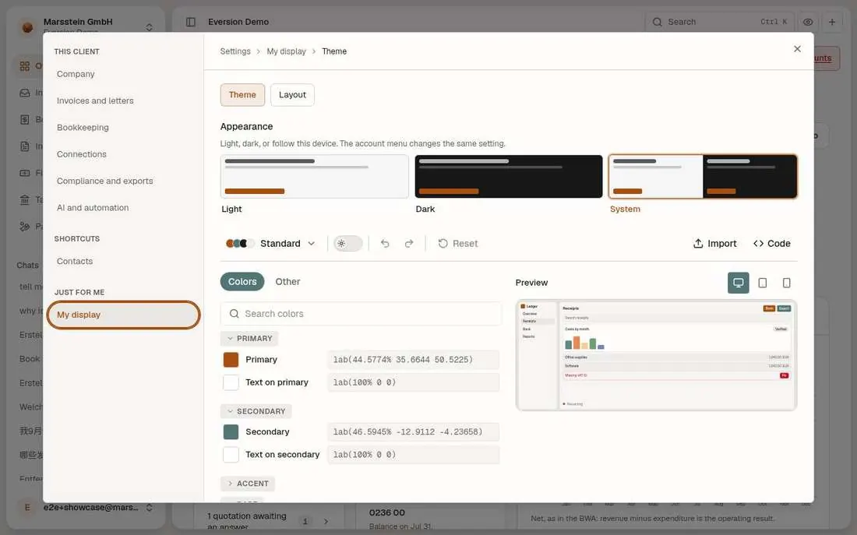
Task: Choose the Light appearance option
Action: 314,177
